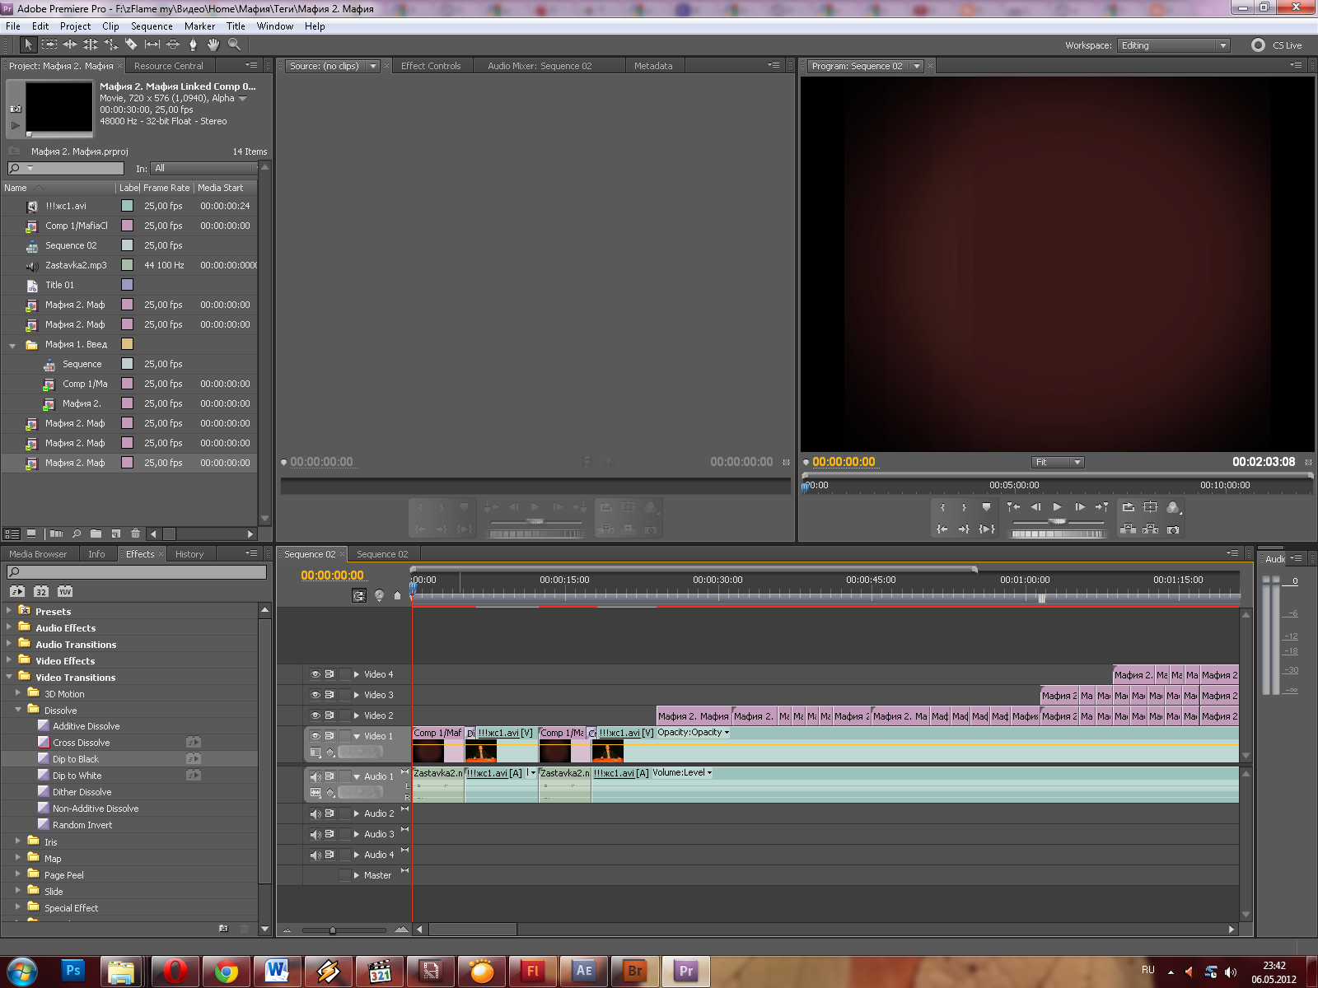Click the trash Clear icon in Project panel

[135, 534]
